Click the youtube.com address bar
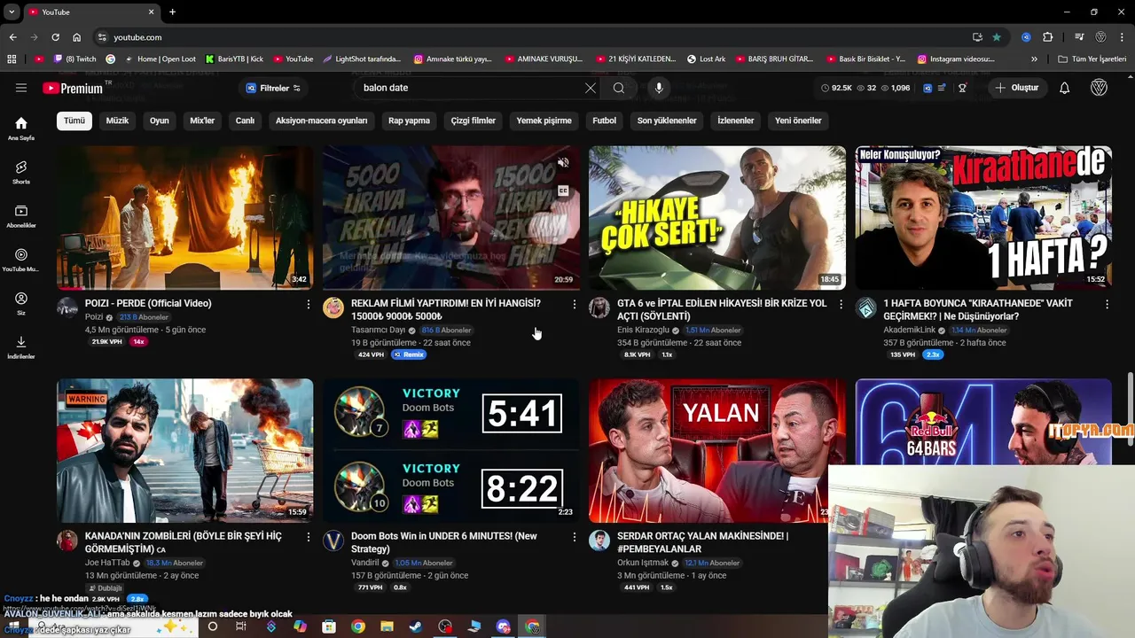Viewport: 1135px width, 638px height. tap(532, 37)
